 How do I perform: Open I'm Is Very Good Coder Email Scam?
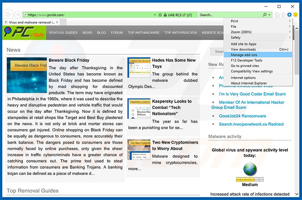252,94
